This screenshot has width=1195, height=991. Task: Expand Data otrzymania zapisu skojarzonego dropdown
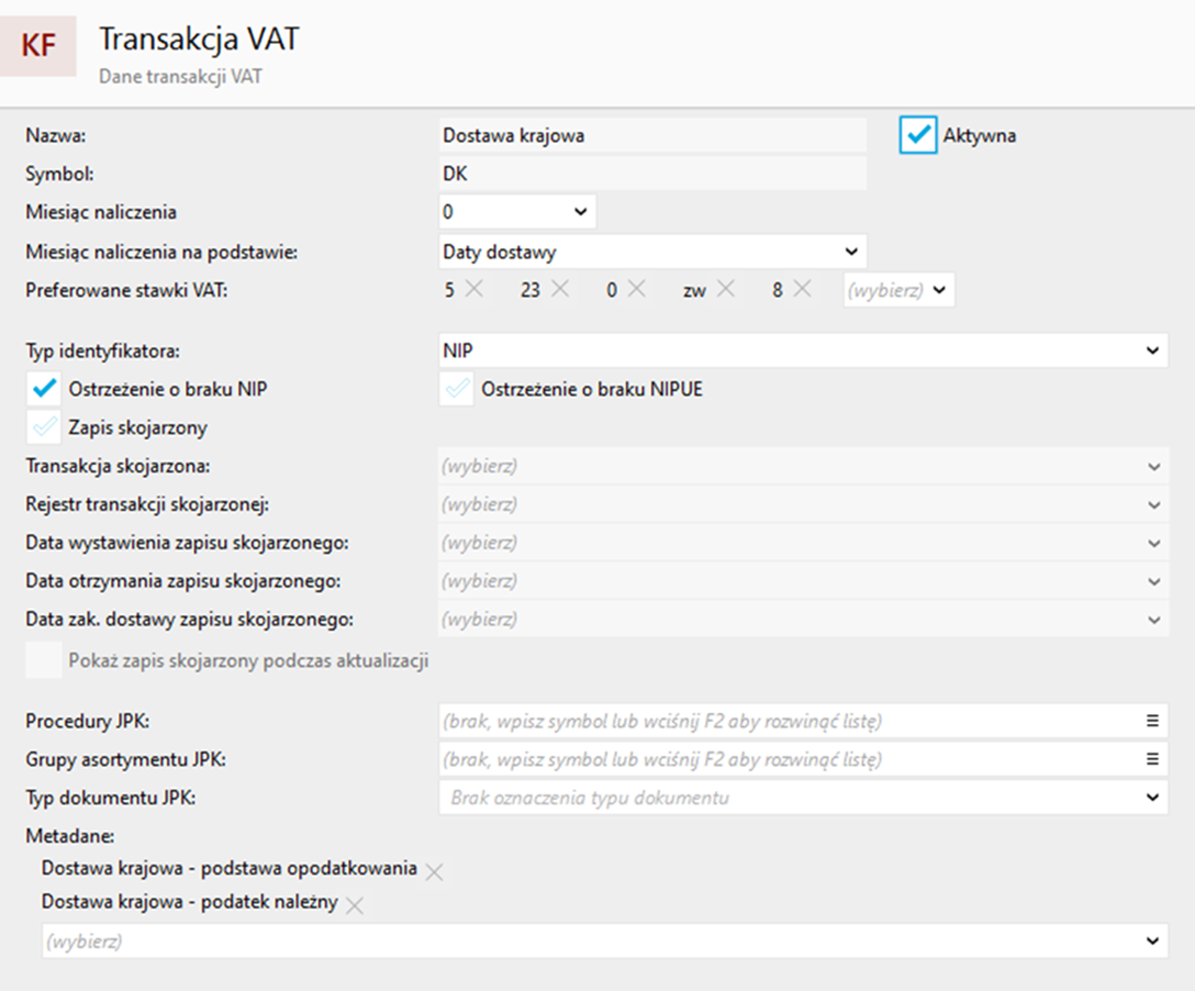(803, 581)
